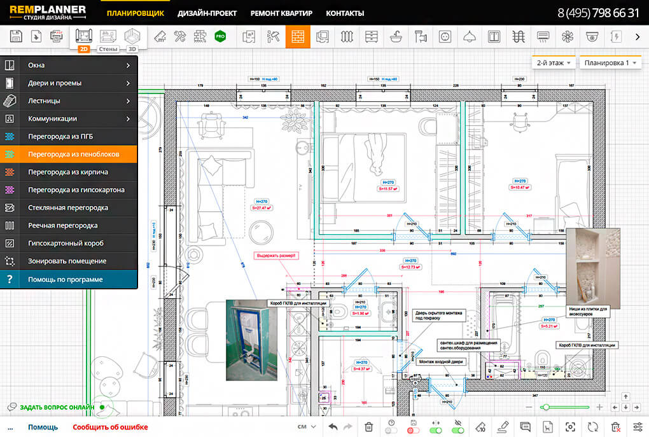Screen dimensions: 649x437
Task: Click the trash delete icon
Action: click(369, 427)
